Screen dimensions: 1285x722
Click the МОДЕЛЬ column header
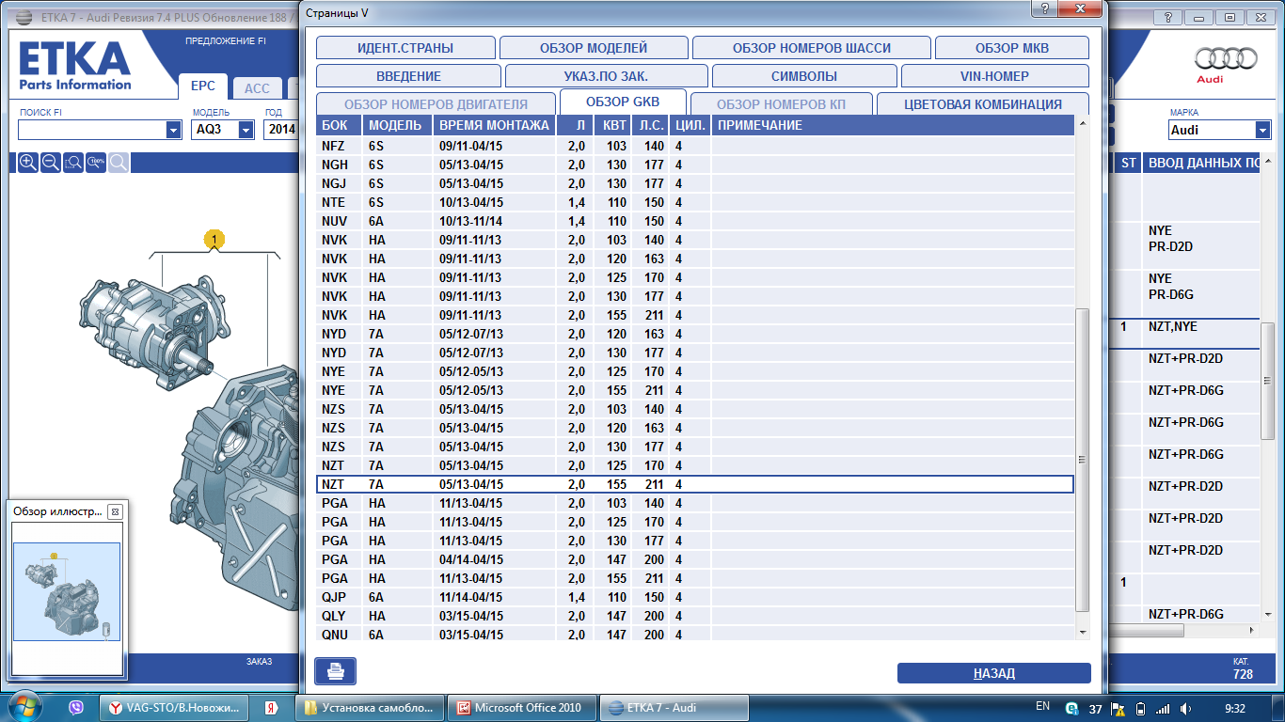pos(398,125)
